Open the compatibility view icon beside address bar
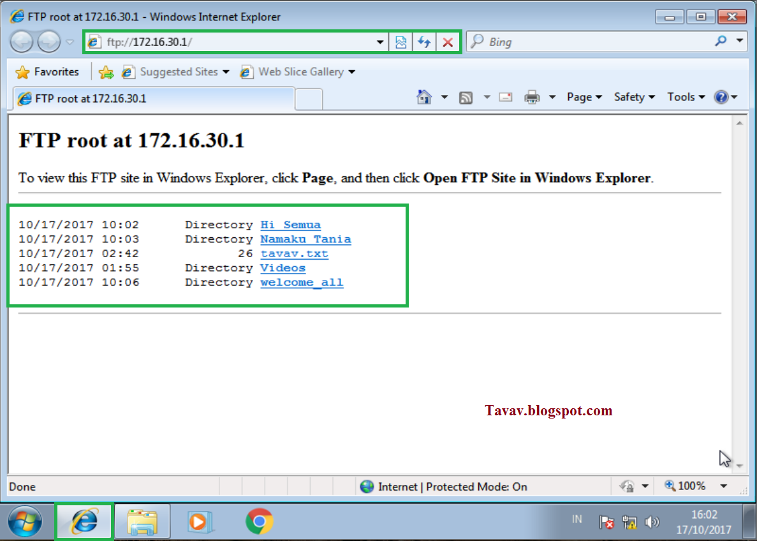 (x=401, y=41)
